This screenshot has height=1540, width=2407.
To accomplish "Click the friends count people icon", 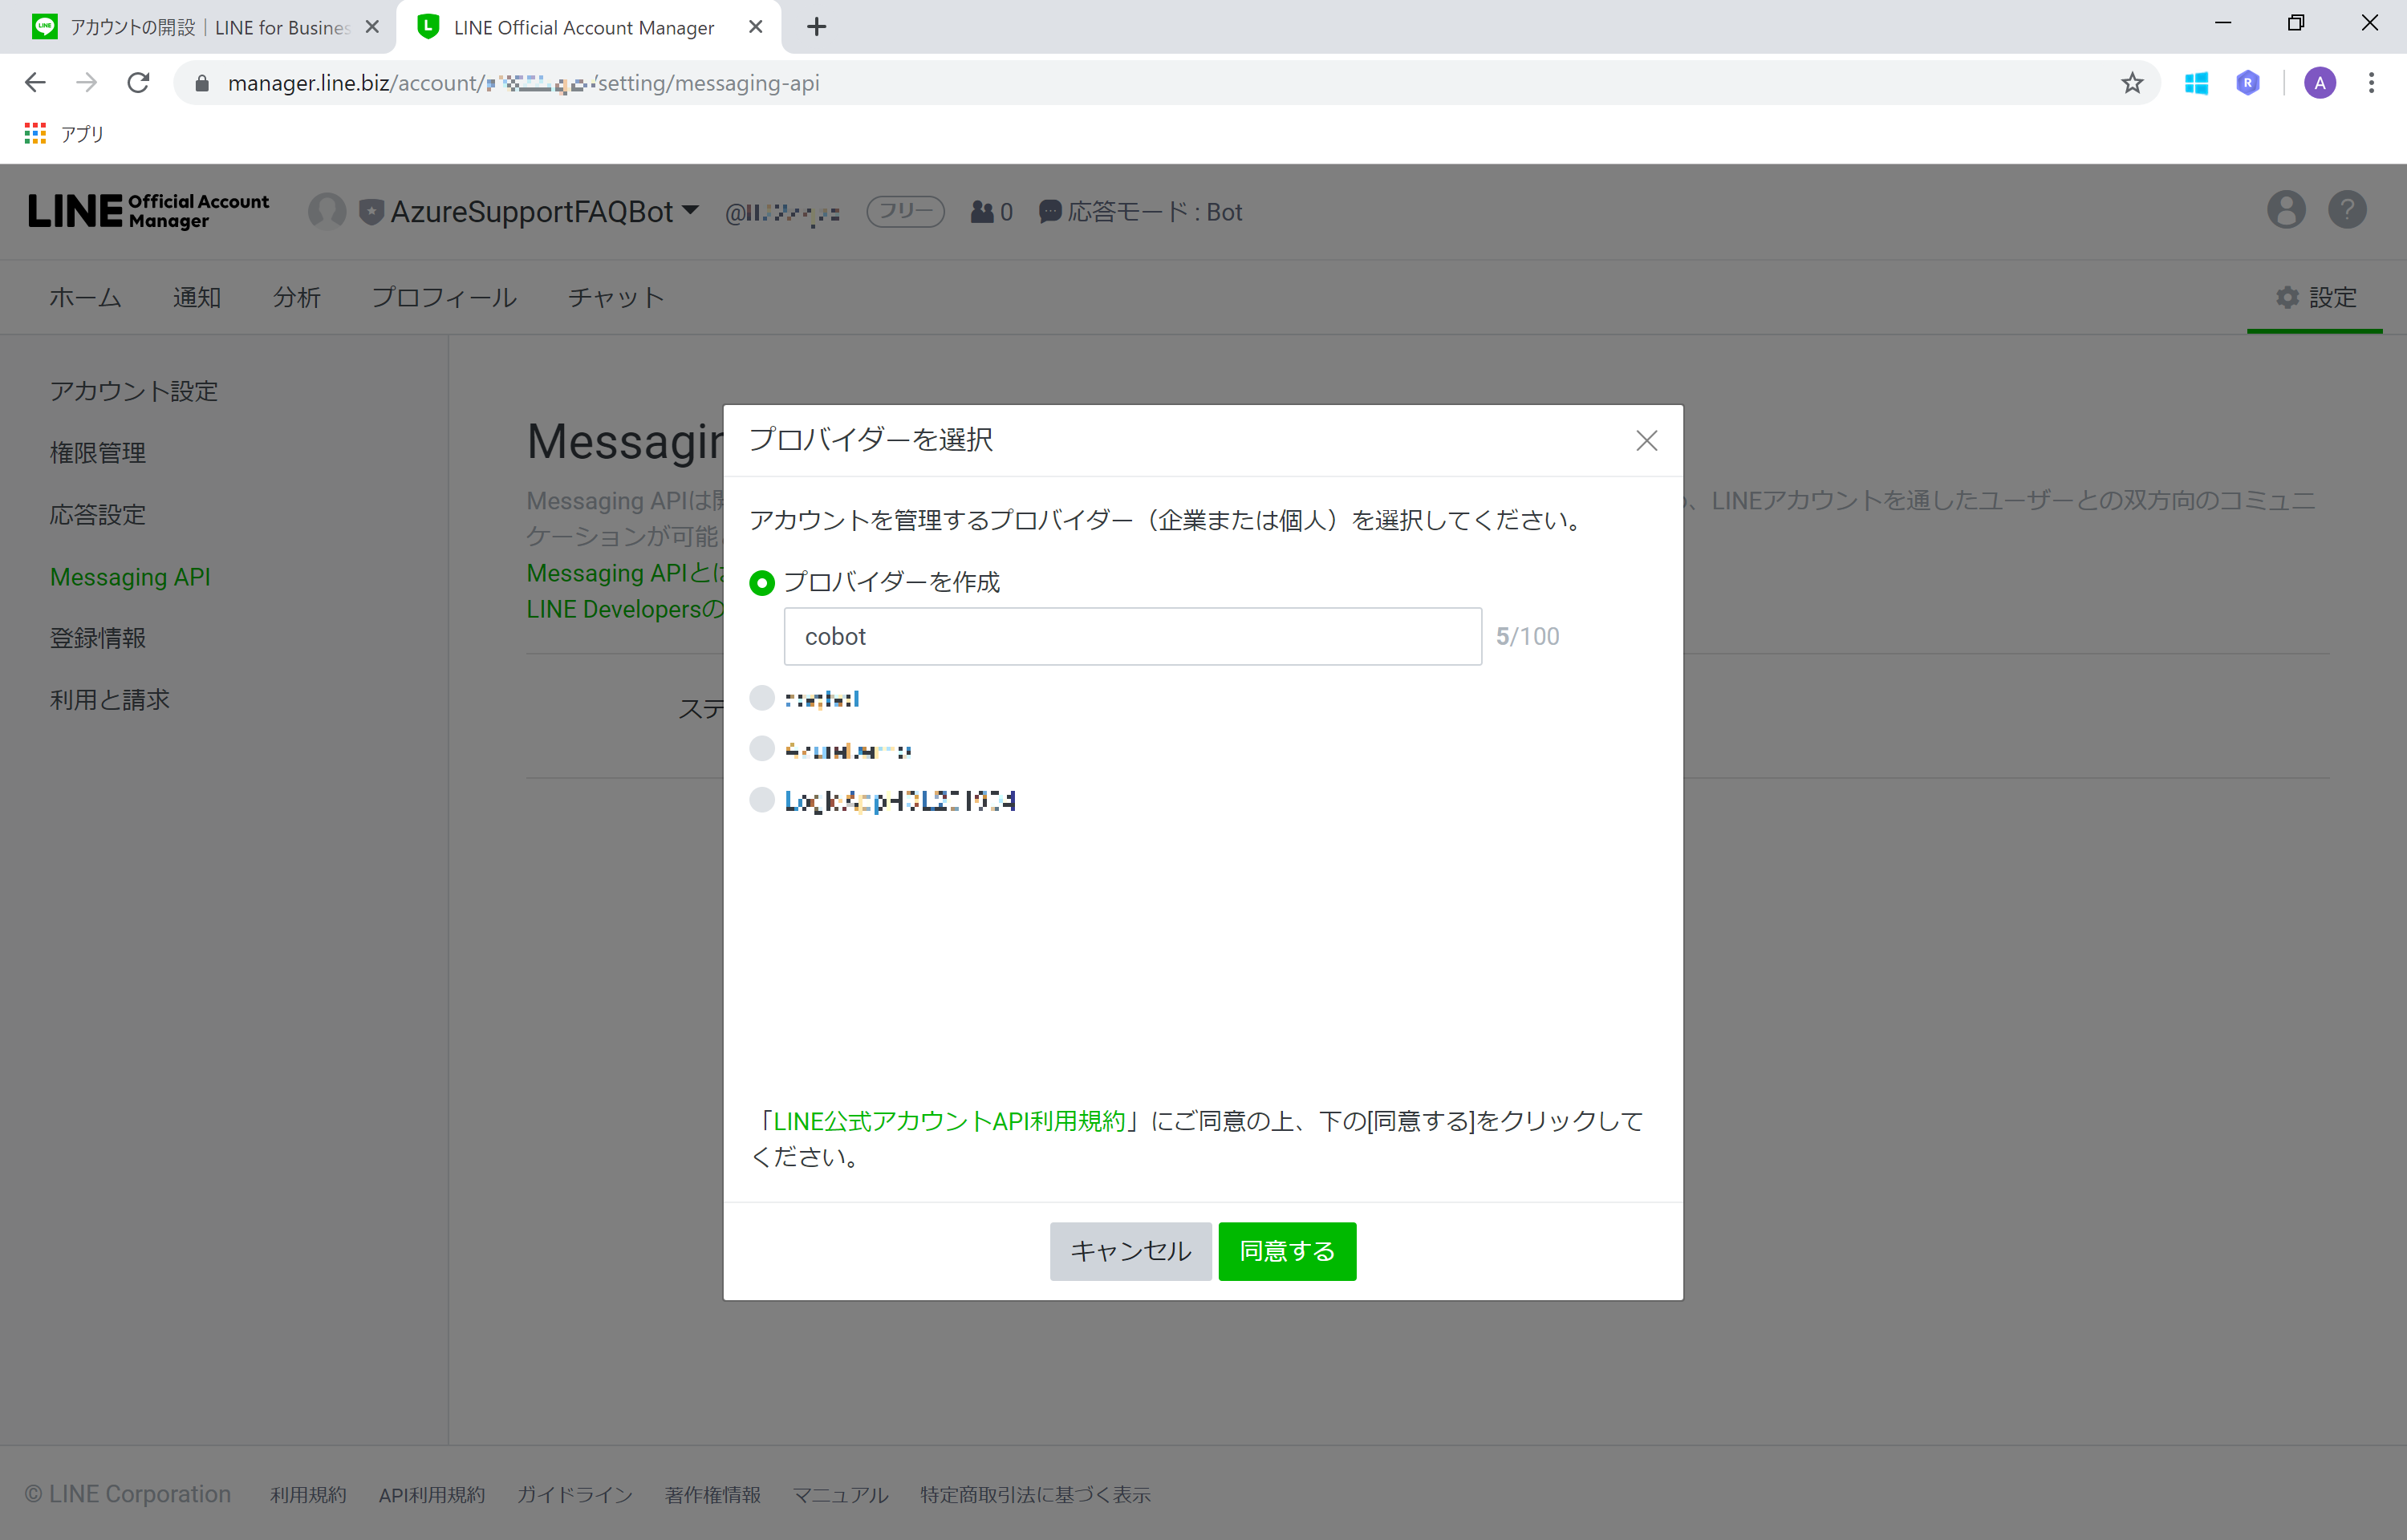I will pyautogui.click(x=978, y=211).
